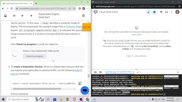This screenshot has height=102, width=182.
Task: Open Cloud Shell web preview icon
Action: [x=161, y=12]
